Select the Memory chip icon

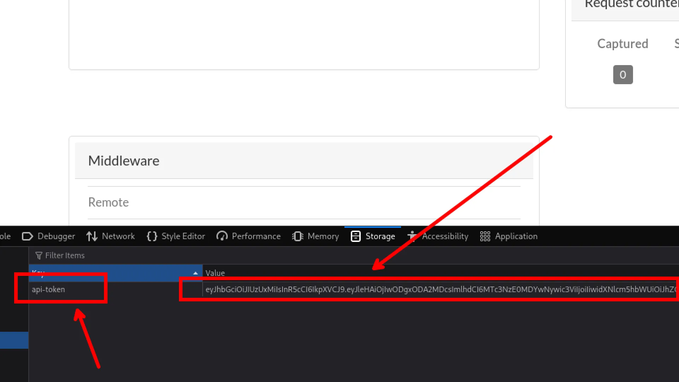[x=298, y=236]
